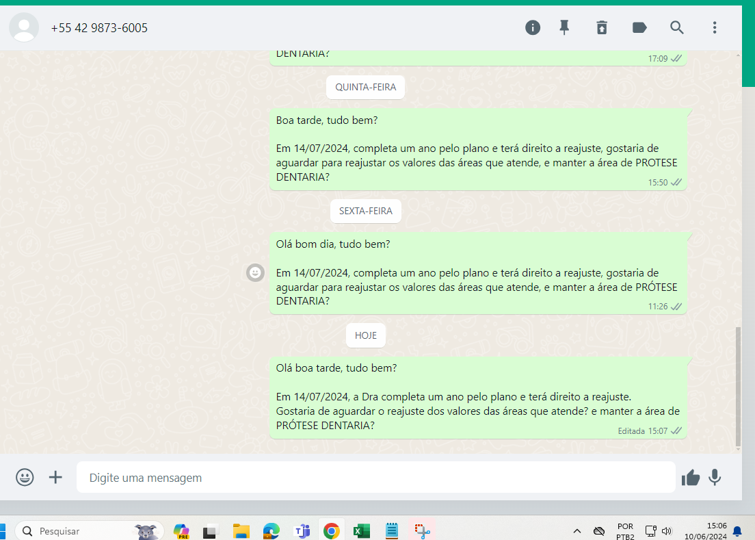Switch to Google Chrome on taskbar

(x=331, y=531)
